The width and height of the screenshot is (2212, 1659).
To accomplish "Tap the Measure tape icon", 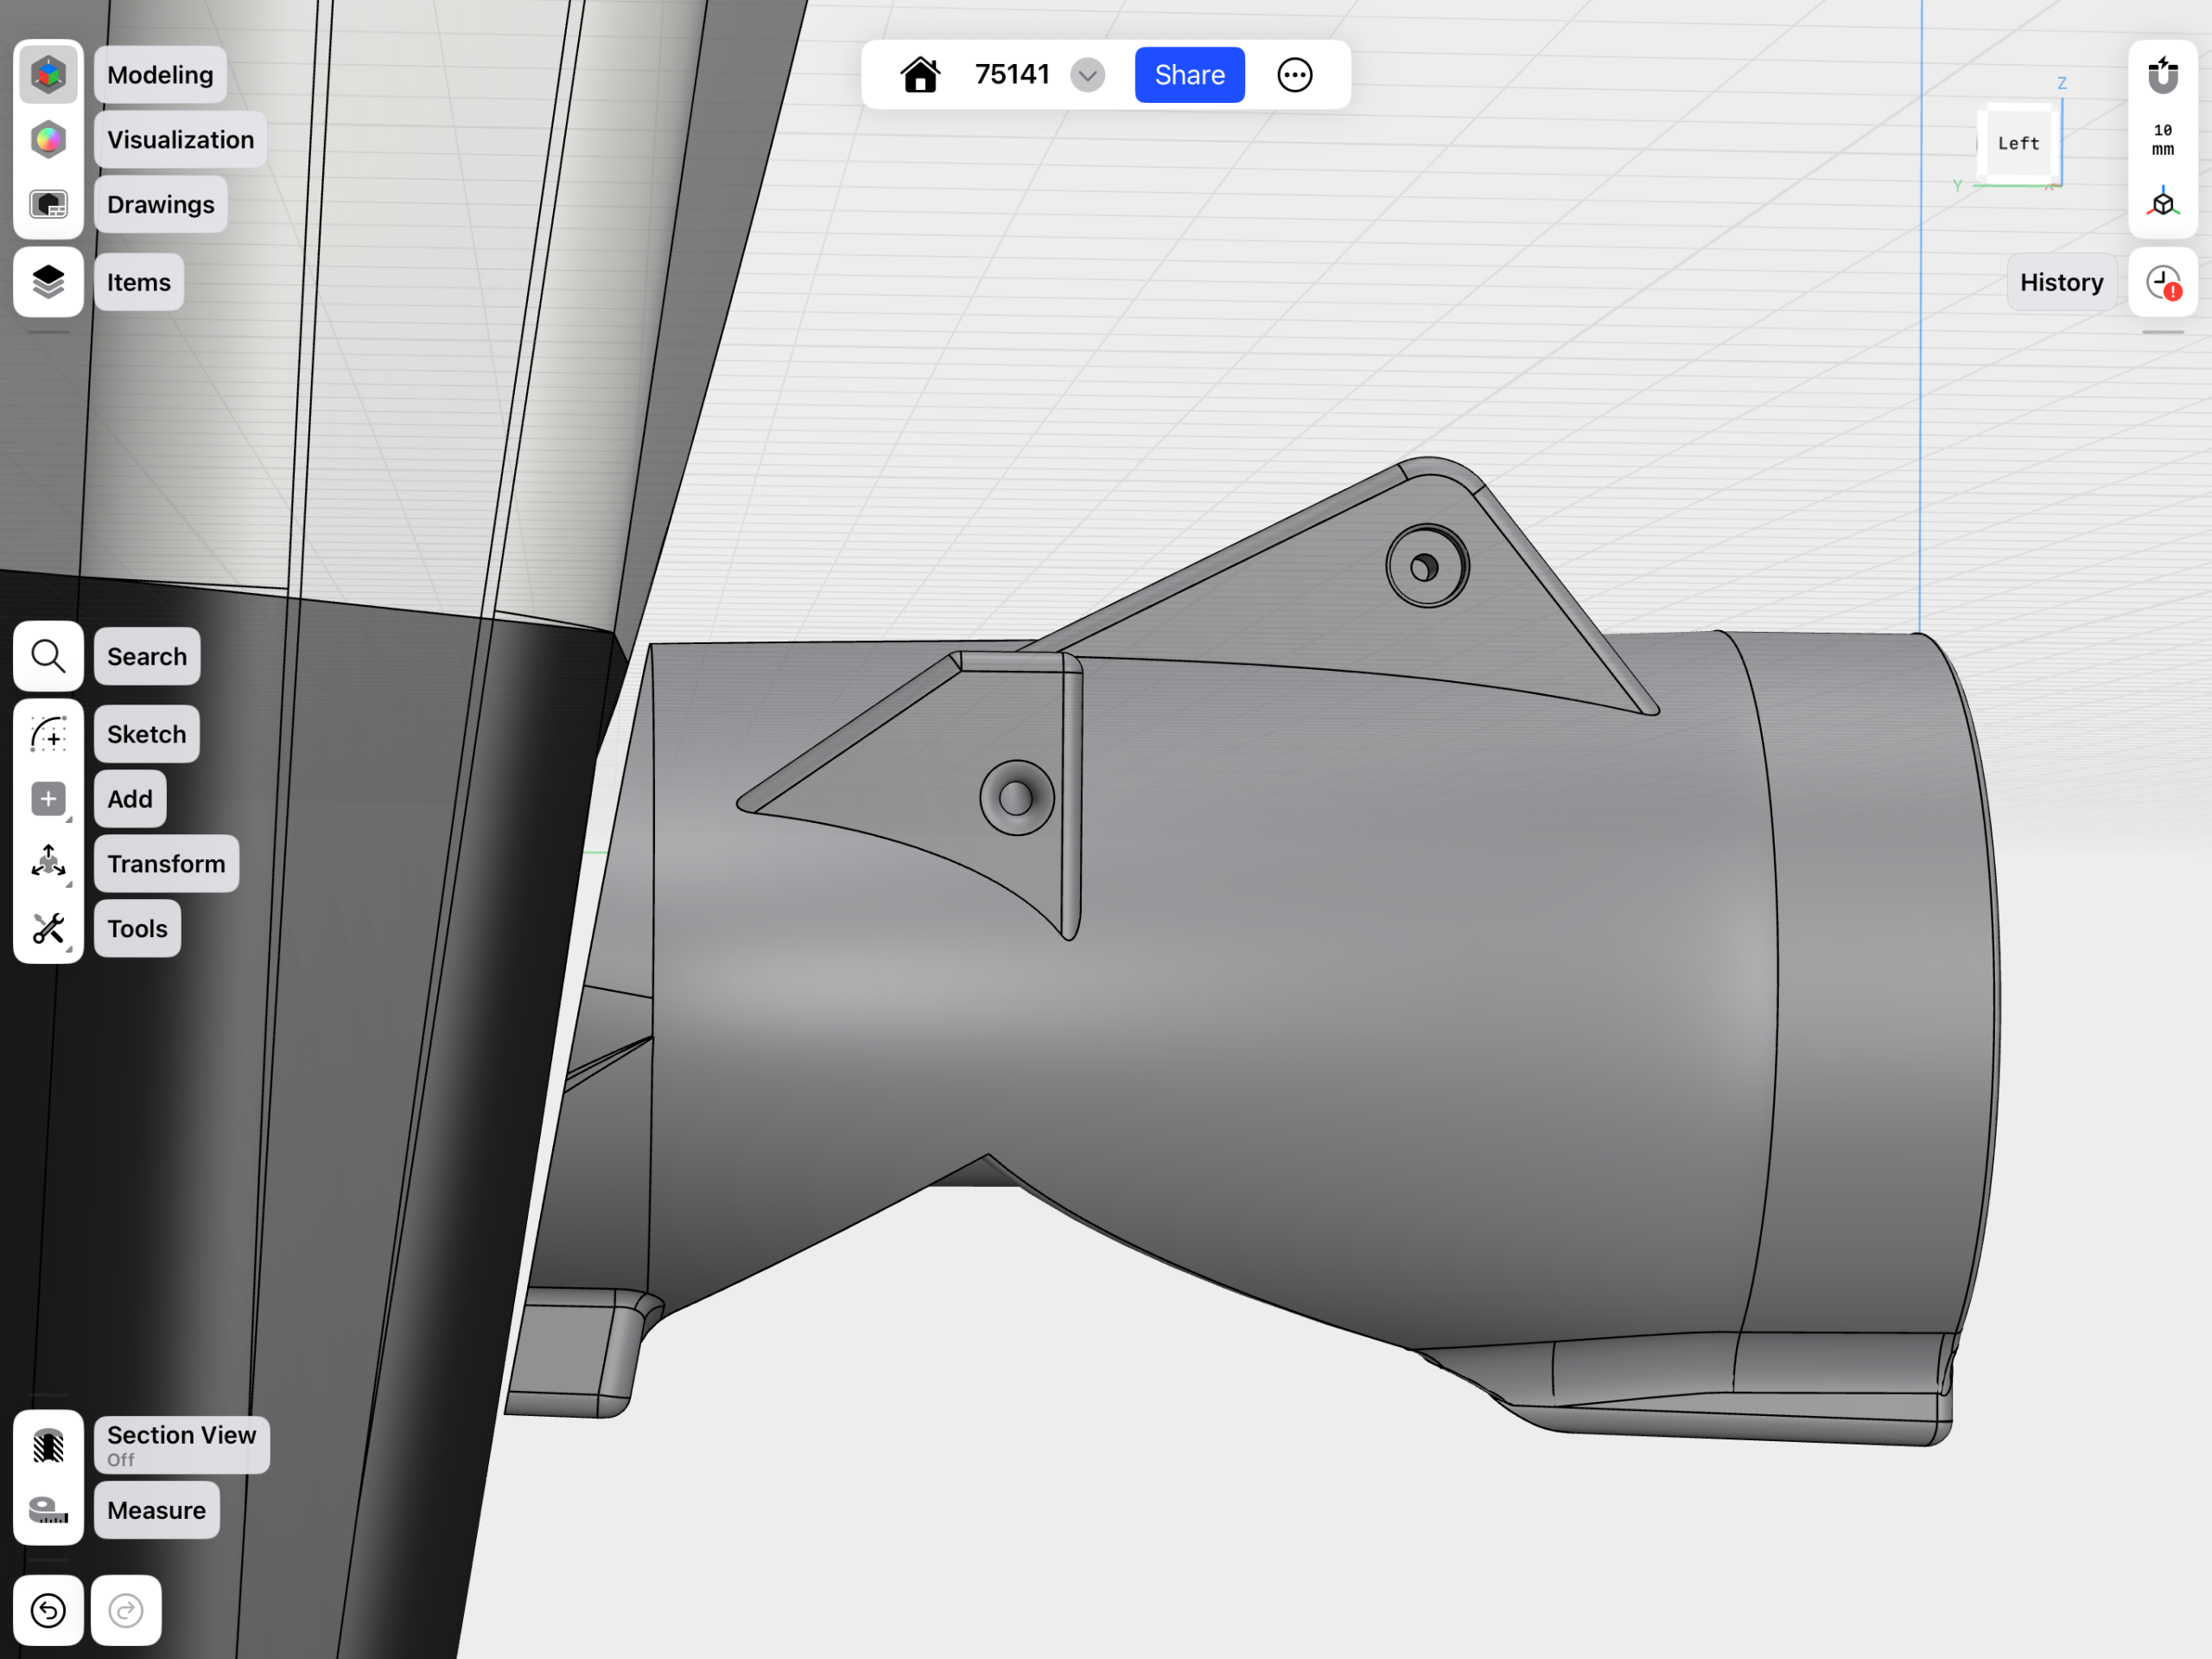I will (48, 1511).
